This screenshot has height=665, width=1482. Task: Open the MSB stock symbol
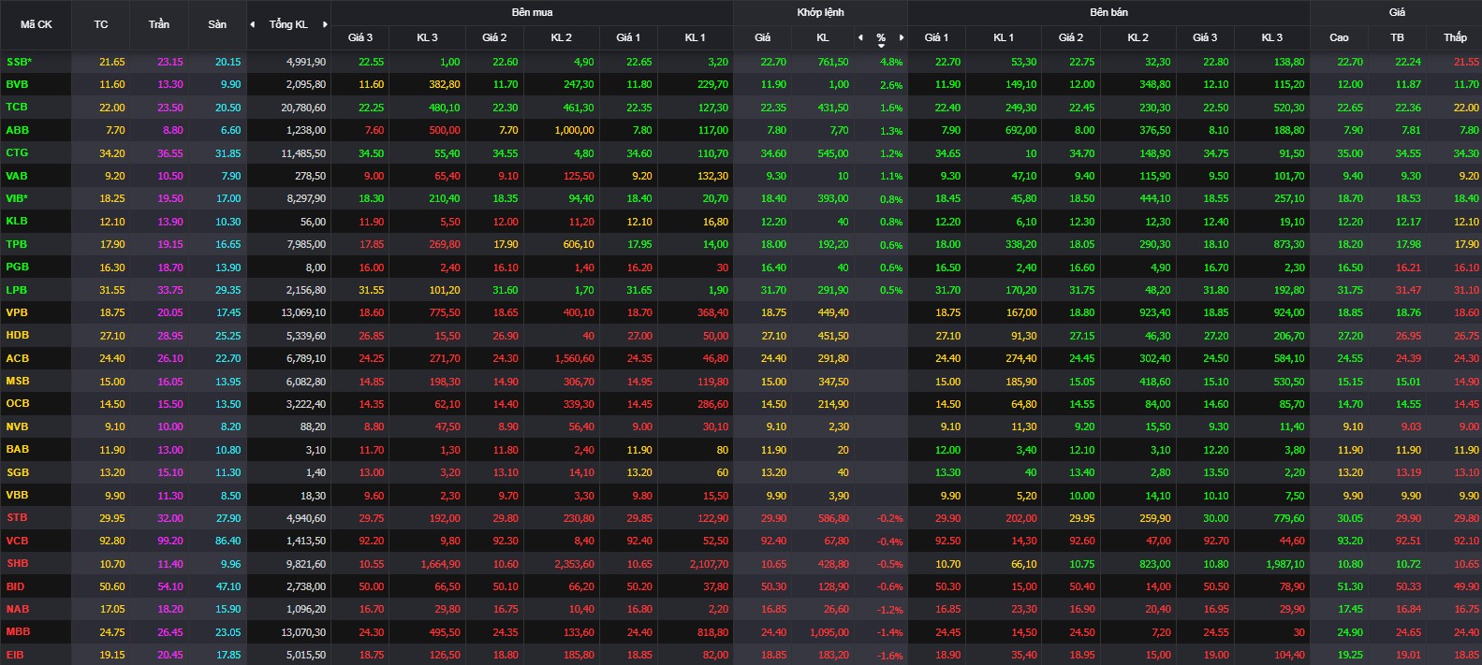(17, 381)
